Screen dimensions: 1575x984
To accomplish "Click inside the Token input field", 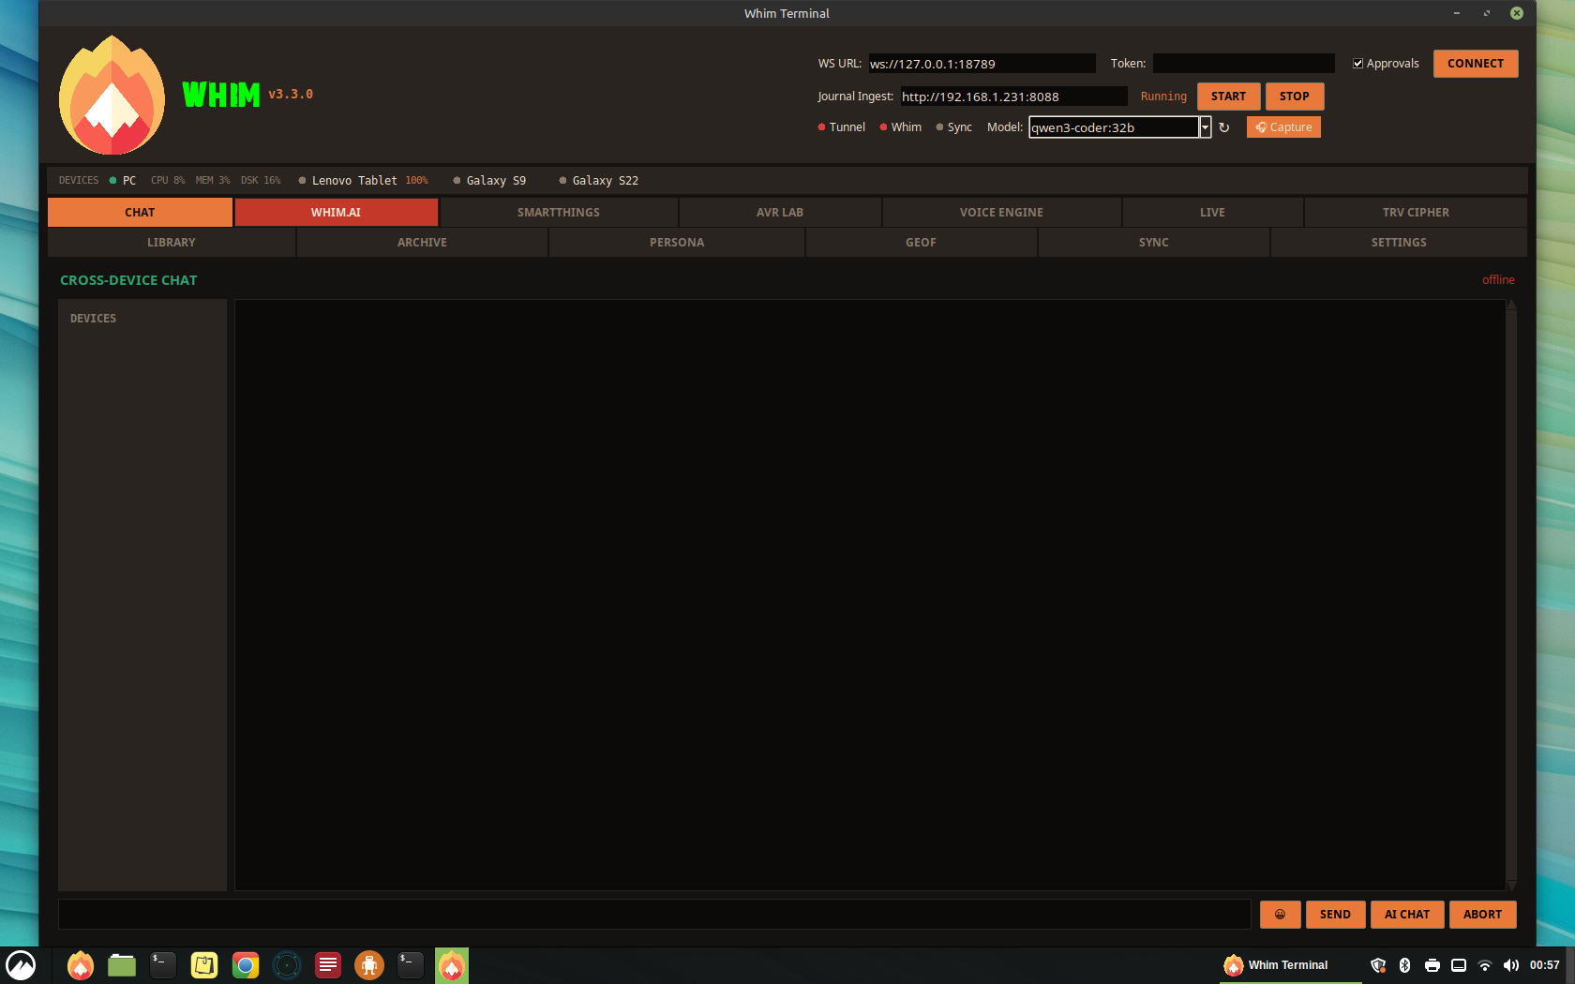I will (1243, 63).
